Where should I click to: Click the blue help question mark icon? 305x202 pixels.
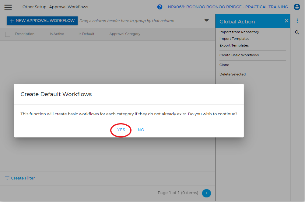(160, 7)
